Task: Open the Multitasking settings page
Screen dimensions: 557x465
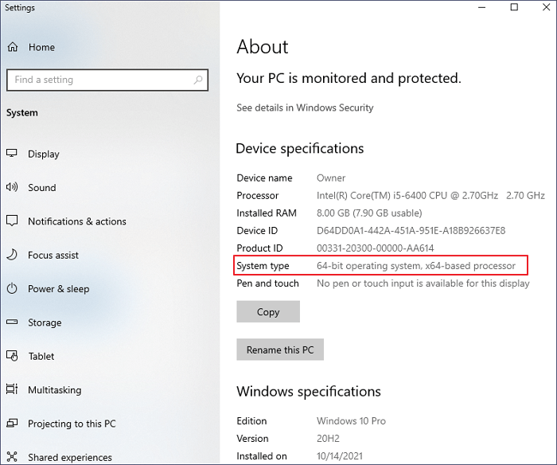Action: pos(54,390)
